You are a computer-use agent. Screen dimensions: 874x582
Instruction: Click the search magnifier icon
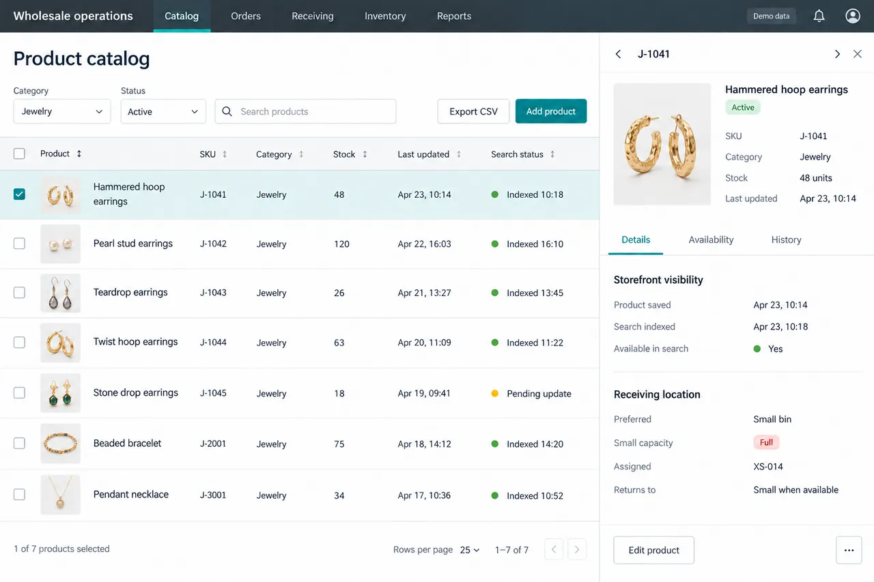point(227,111)
